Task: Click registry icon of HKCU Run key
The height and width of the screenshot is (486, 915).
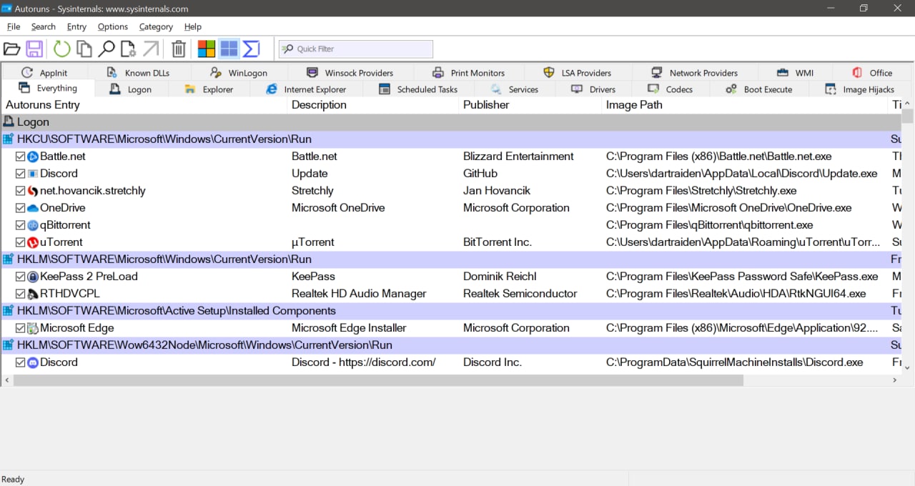Action: [8, 139]
